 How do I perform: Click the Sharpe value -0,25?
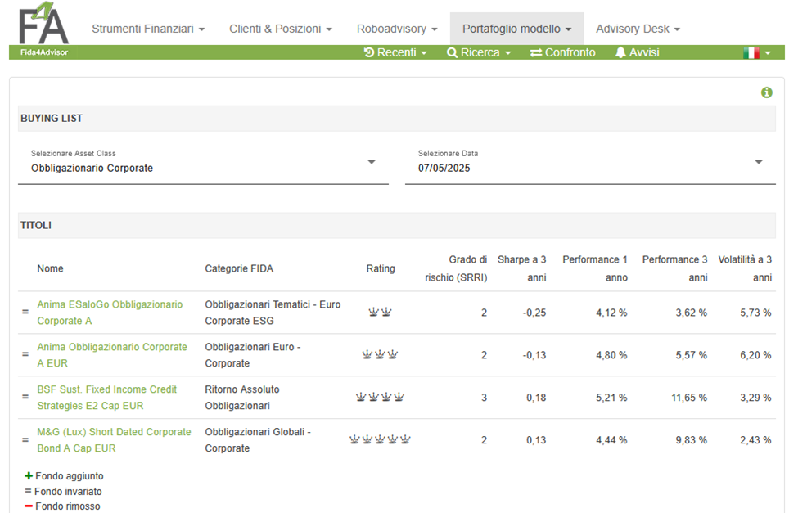point(534,313)
